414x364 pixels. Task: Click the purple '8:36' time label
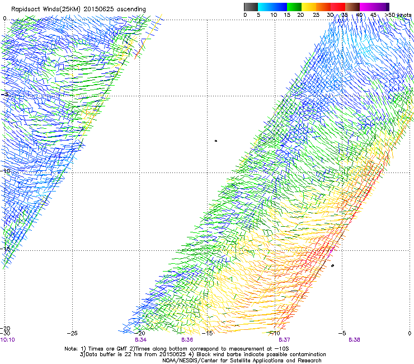click(187, 340)
